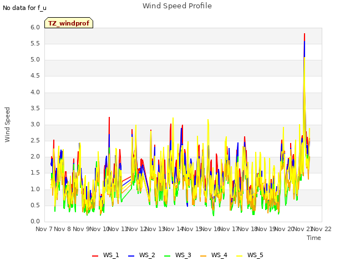Click the TZ_windprof annotation label

point(69,23)
